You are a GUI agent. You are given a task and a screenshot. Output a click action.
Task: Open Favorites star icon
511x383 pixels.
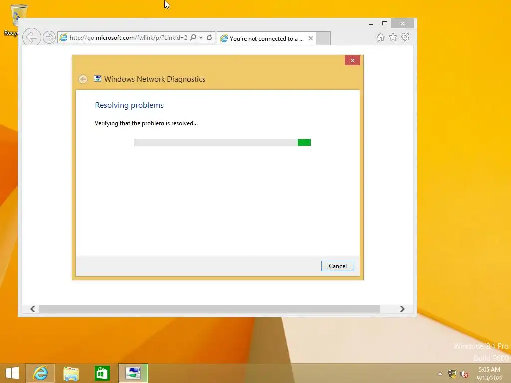393,37
